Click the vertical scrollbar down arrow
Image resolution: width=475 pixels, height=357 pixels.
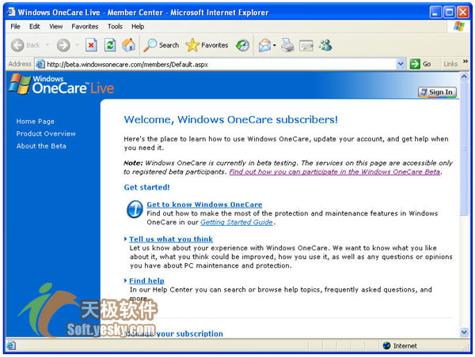(464, 333)
